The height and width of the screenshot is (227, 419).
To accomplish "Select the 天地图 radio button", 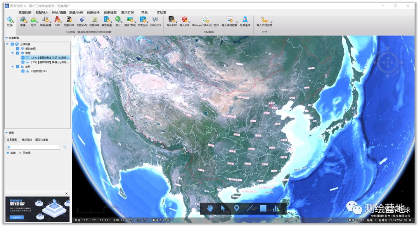I will (20, 152).
